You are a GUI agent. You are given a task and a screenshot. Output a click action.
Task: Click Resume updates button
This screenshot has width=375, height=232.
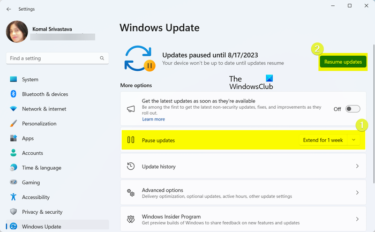click(x=343, y=62)
